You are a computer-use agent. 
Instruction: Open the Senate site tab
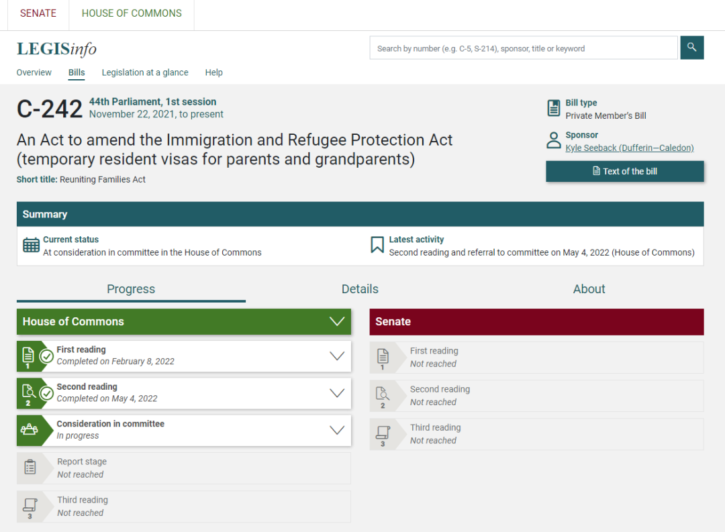38,13
